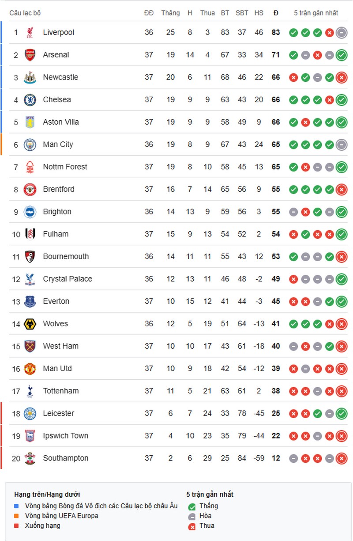Select the Wolves club crest icon
This screenshot has height=541, width=353.
click(30, 324)
